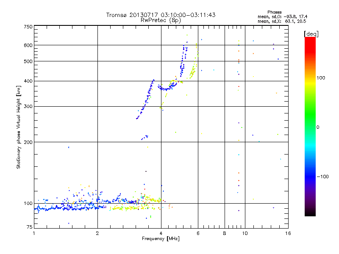
Task: Click the frequency axis tick "2"
Action: tap(97, 233)
